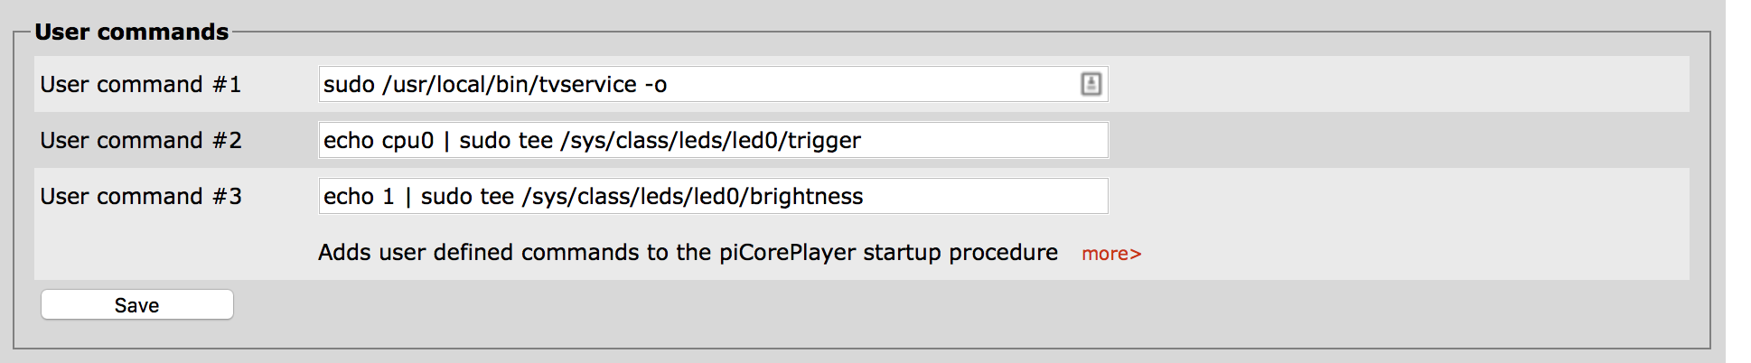Save the user commands
1751x363 pixels.
tap(137, 305)
